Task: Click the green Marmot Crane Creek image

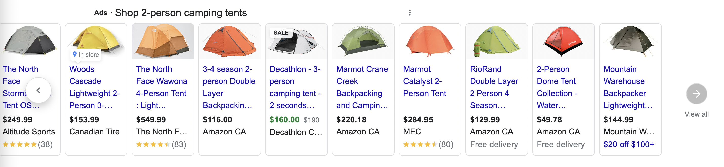Action: tap(363, 41)
